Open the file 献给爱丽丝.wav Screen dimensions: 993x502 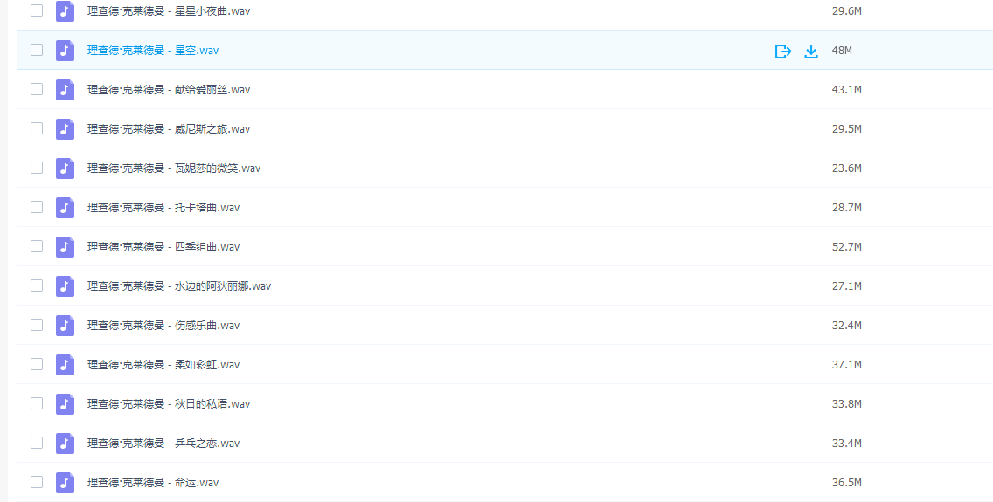[169, 89]
